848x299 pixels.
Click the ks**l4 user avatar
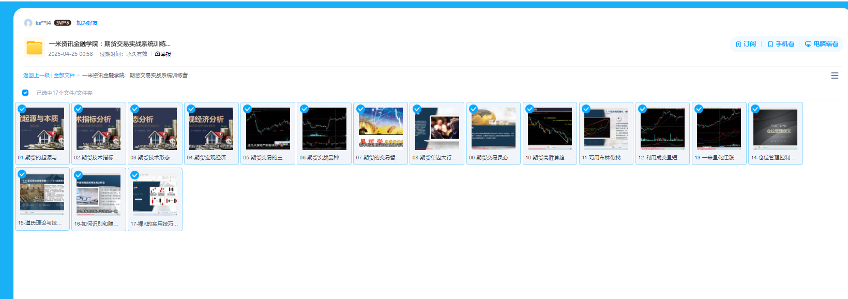tap(28, 23)
